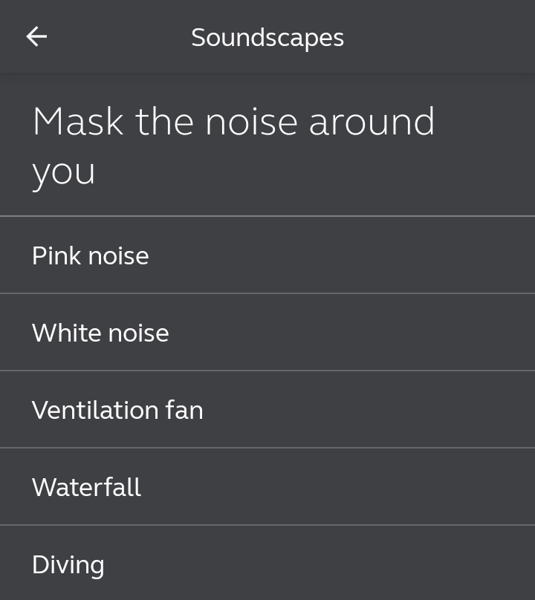535x600 pixels.
Task: Activate Pink noise masking sound
Action: tap(267, 255)
